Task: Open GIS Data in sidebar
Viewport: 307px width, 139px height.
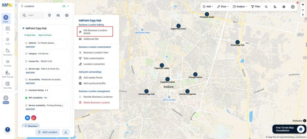Action: (x=7, y=63)
